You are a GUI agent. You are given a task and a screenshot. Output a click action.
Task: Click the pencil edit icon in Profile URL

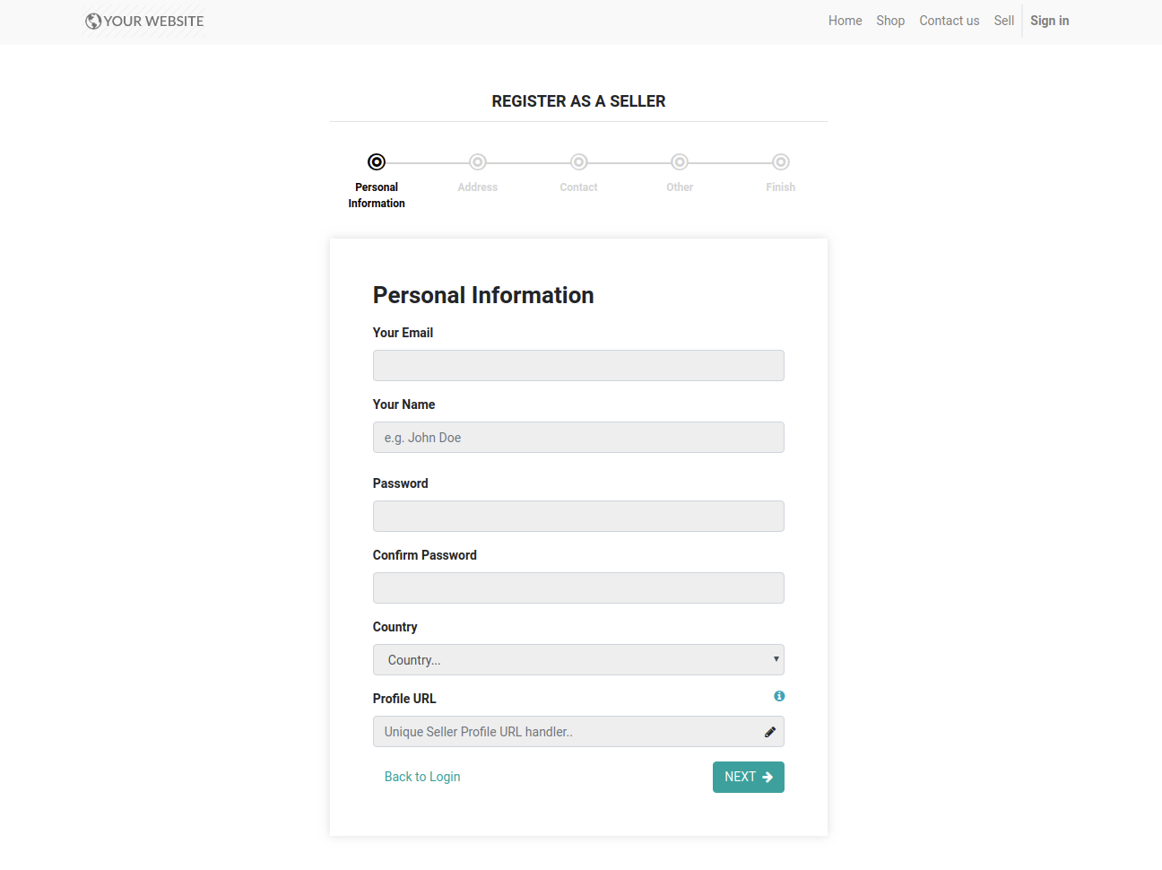tap(769, 732)
